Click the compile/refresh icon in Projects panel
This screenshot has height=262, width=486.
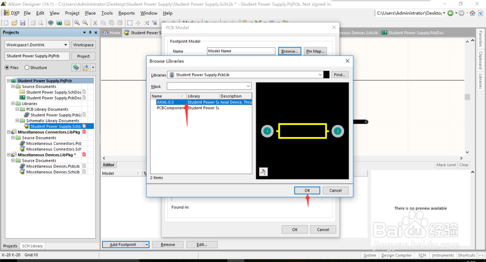(x=76, y=67)
